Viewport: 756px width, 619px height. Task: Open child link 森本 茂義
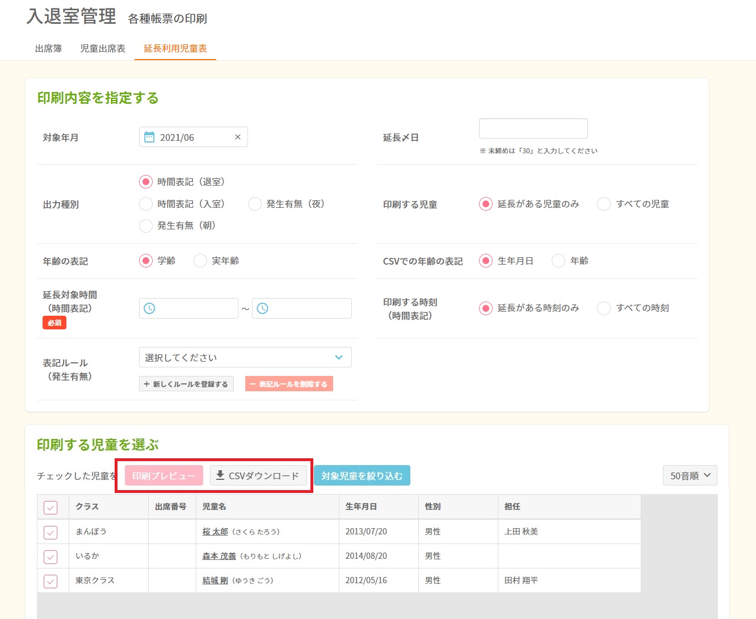(219, 556)
